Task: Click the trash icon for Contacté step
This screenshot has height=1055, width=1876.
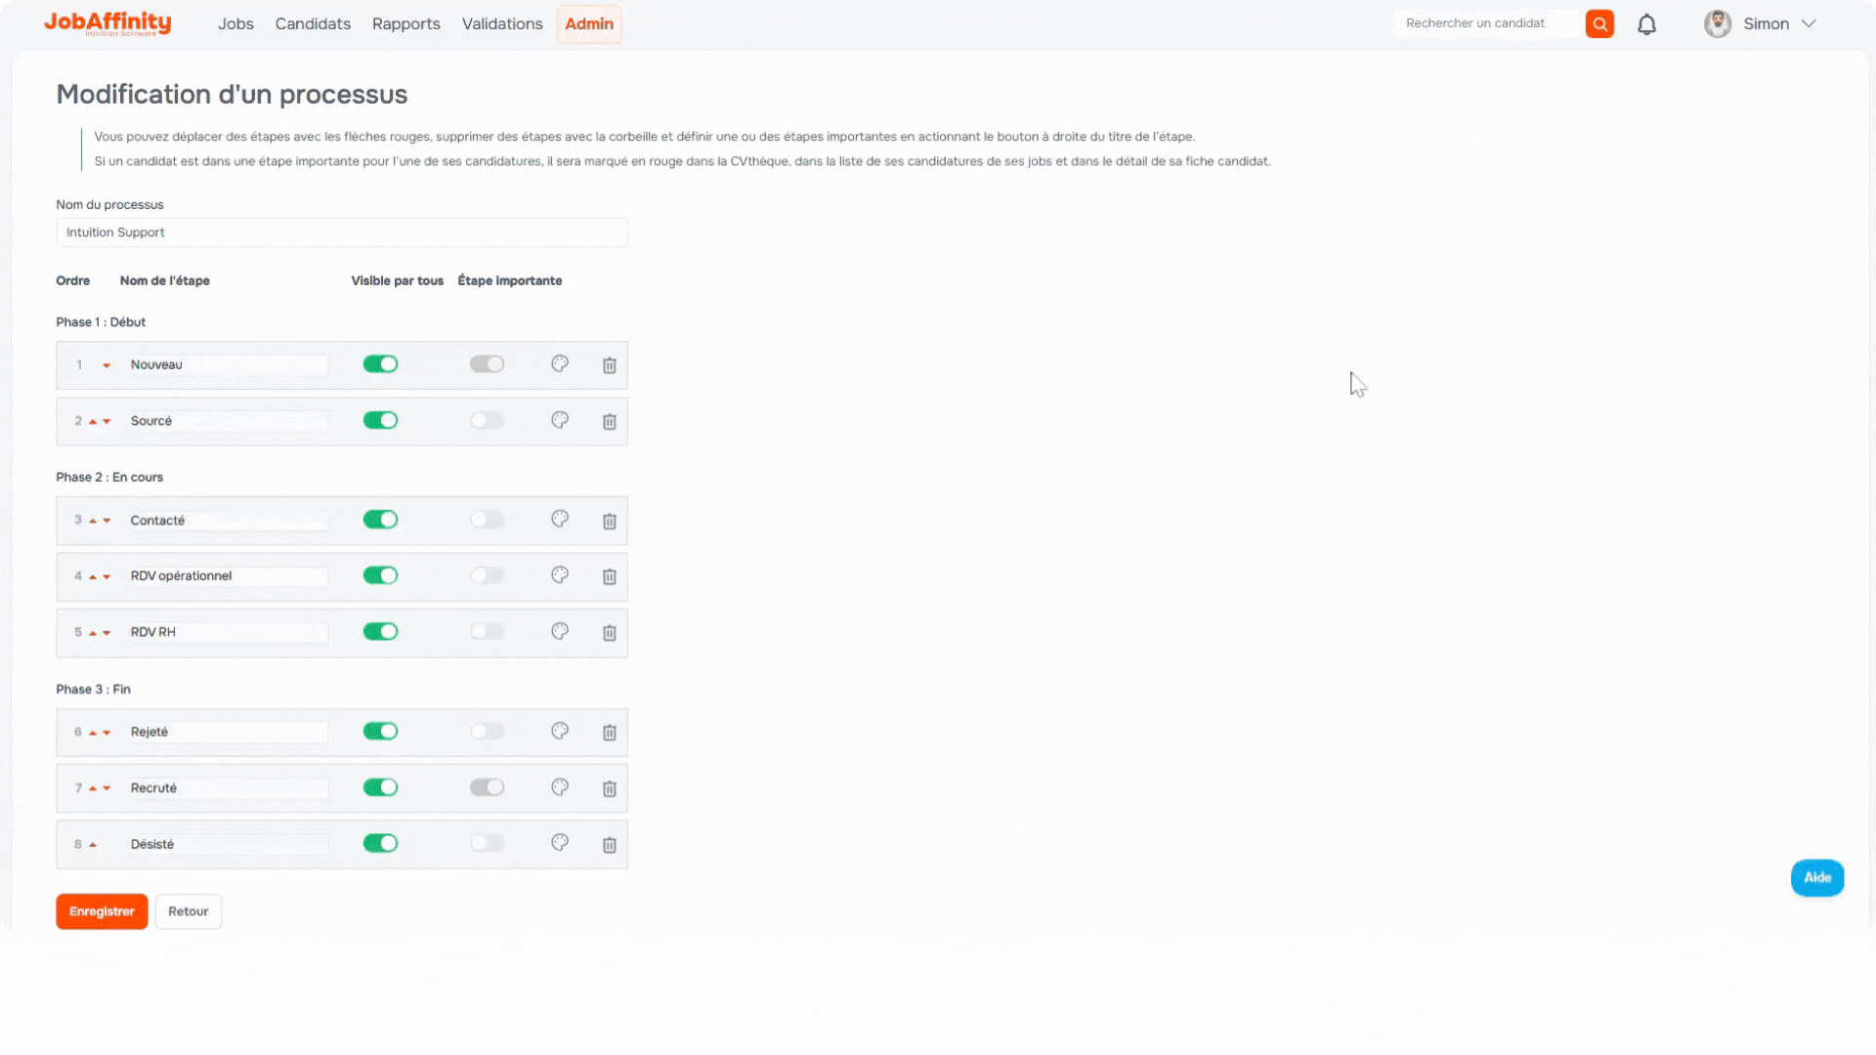Action: tap(609, 522)
